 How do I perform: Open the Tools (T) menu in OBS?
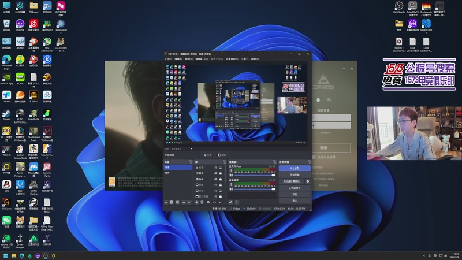coord(244,59)
